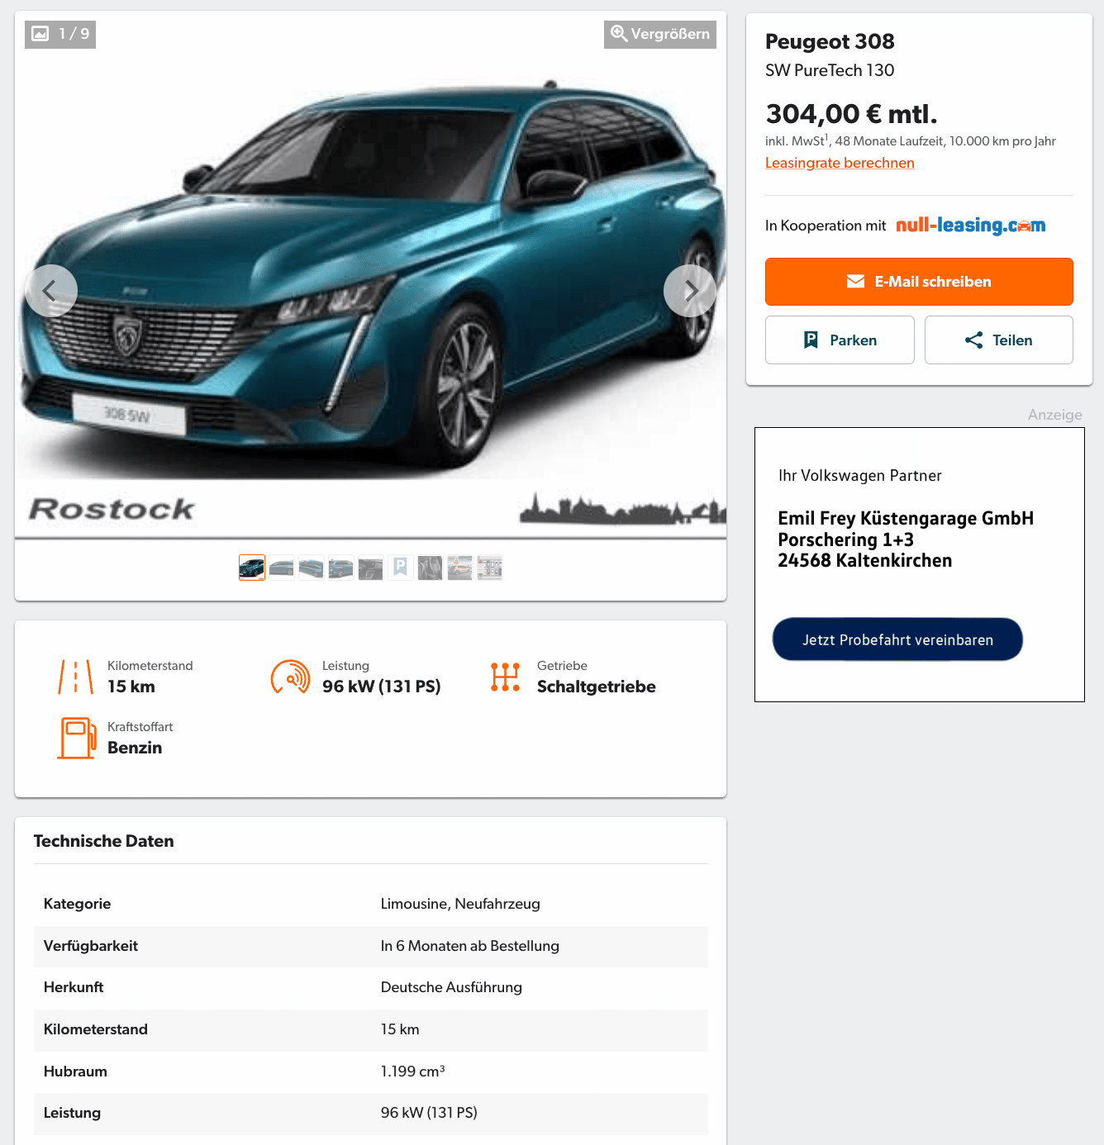Show the previous car photo
The height and width of the screenshot is (1145, 1104).
point(51,291)
